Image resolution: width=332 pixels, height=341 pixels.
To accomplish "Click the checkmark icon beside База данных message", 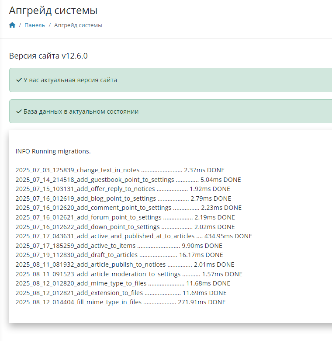I will click(x=19, y=111).
